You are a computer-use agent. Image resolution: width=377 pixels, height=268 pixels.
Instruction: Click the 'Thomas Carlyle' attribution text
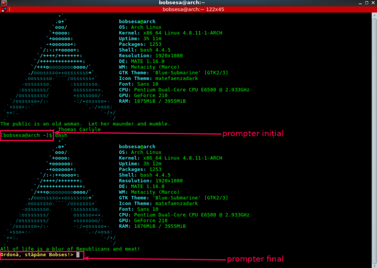[x=80, y=129]
